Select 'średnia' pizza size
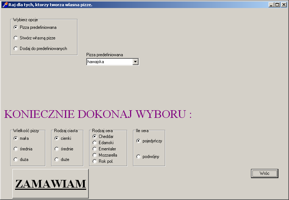 [x=16, y=149]
